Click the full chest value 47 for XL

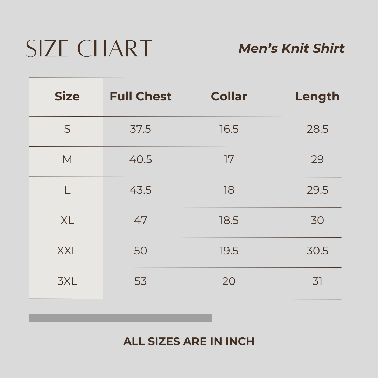pyautogui.click(x=140, y=220)
